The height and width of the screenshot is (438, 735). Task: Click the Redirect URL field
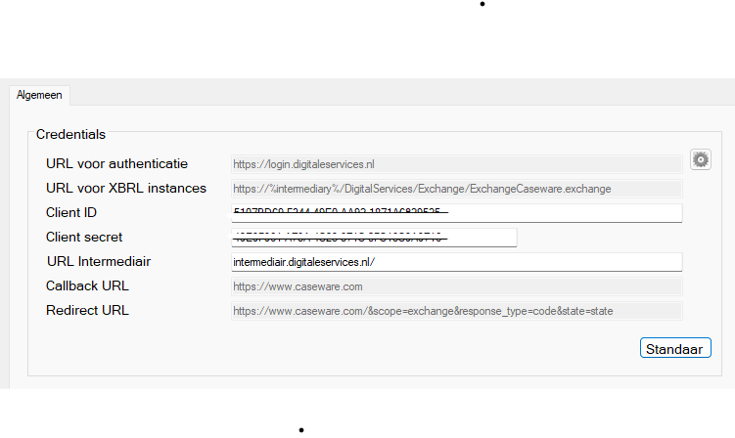[x=457, y=311]
